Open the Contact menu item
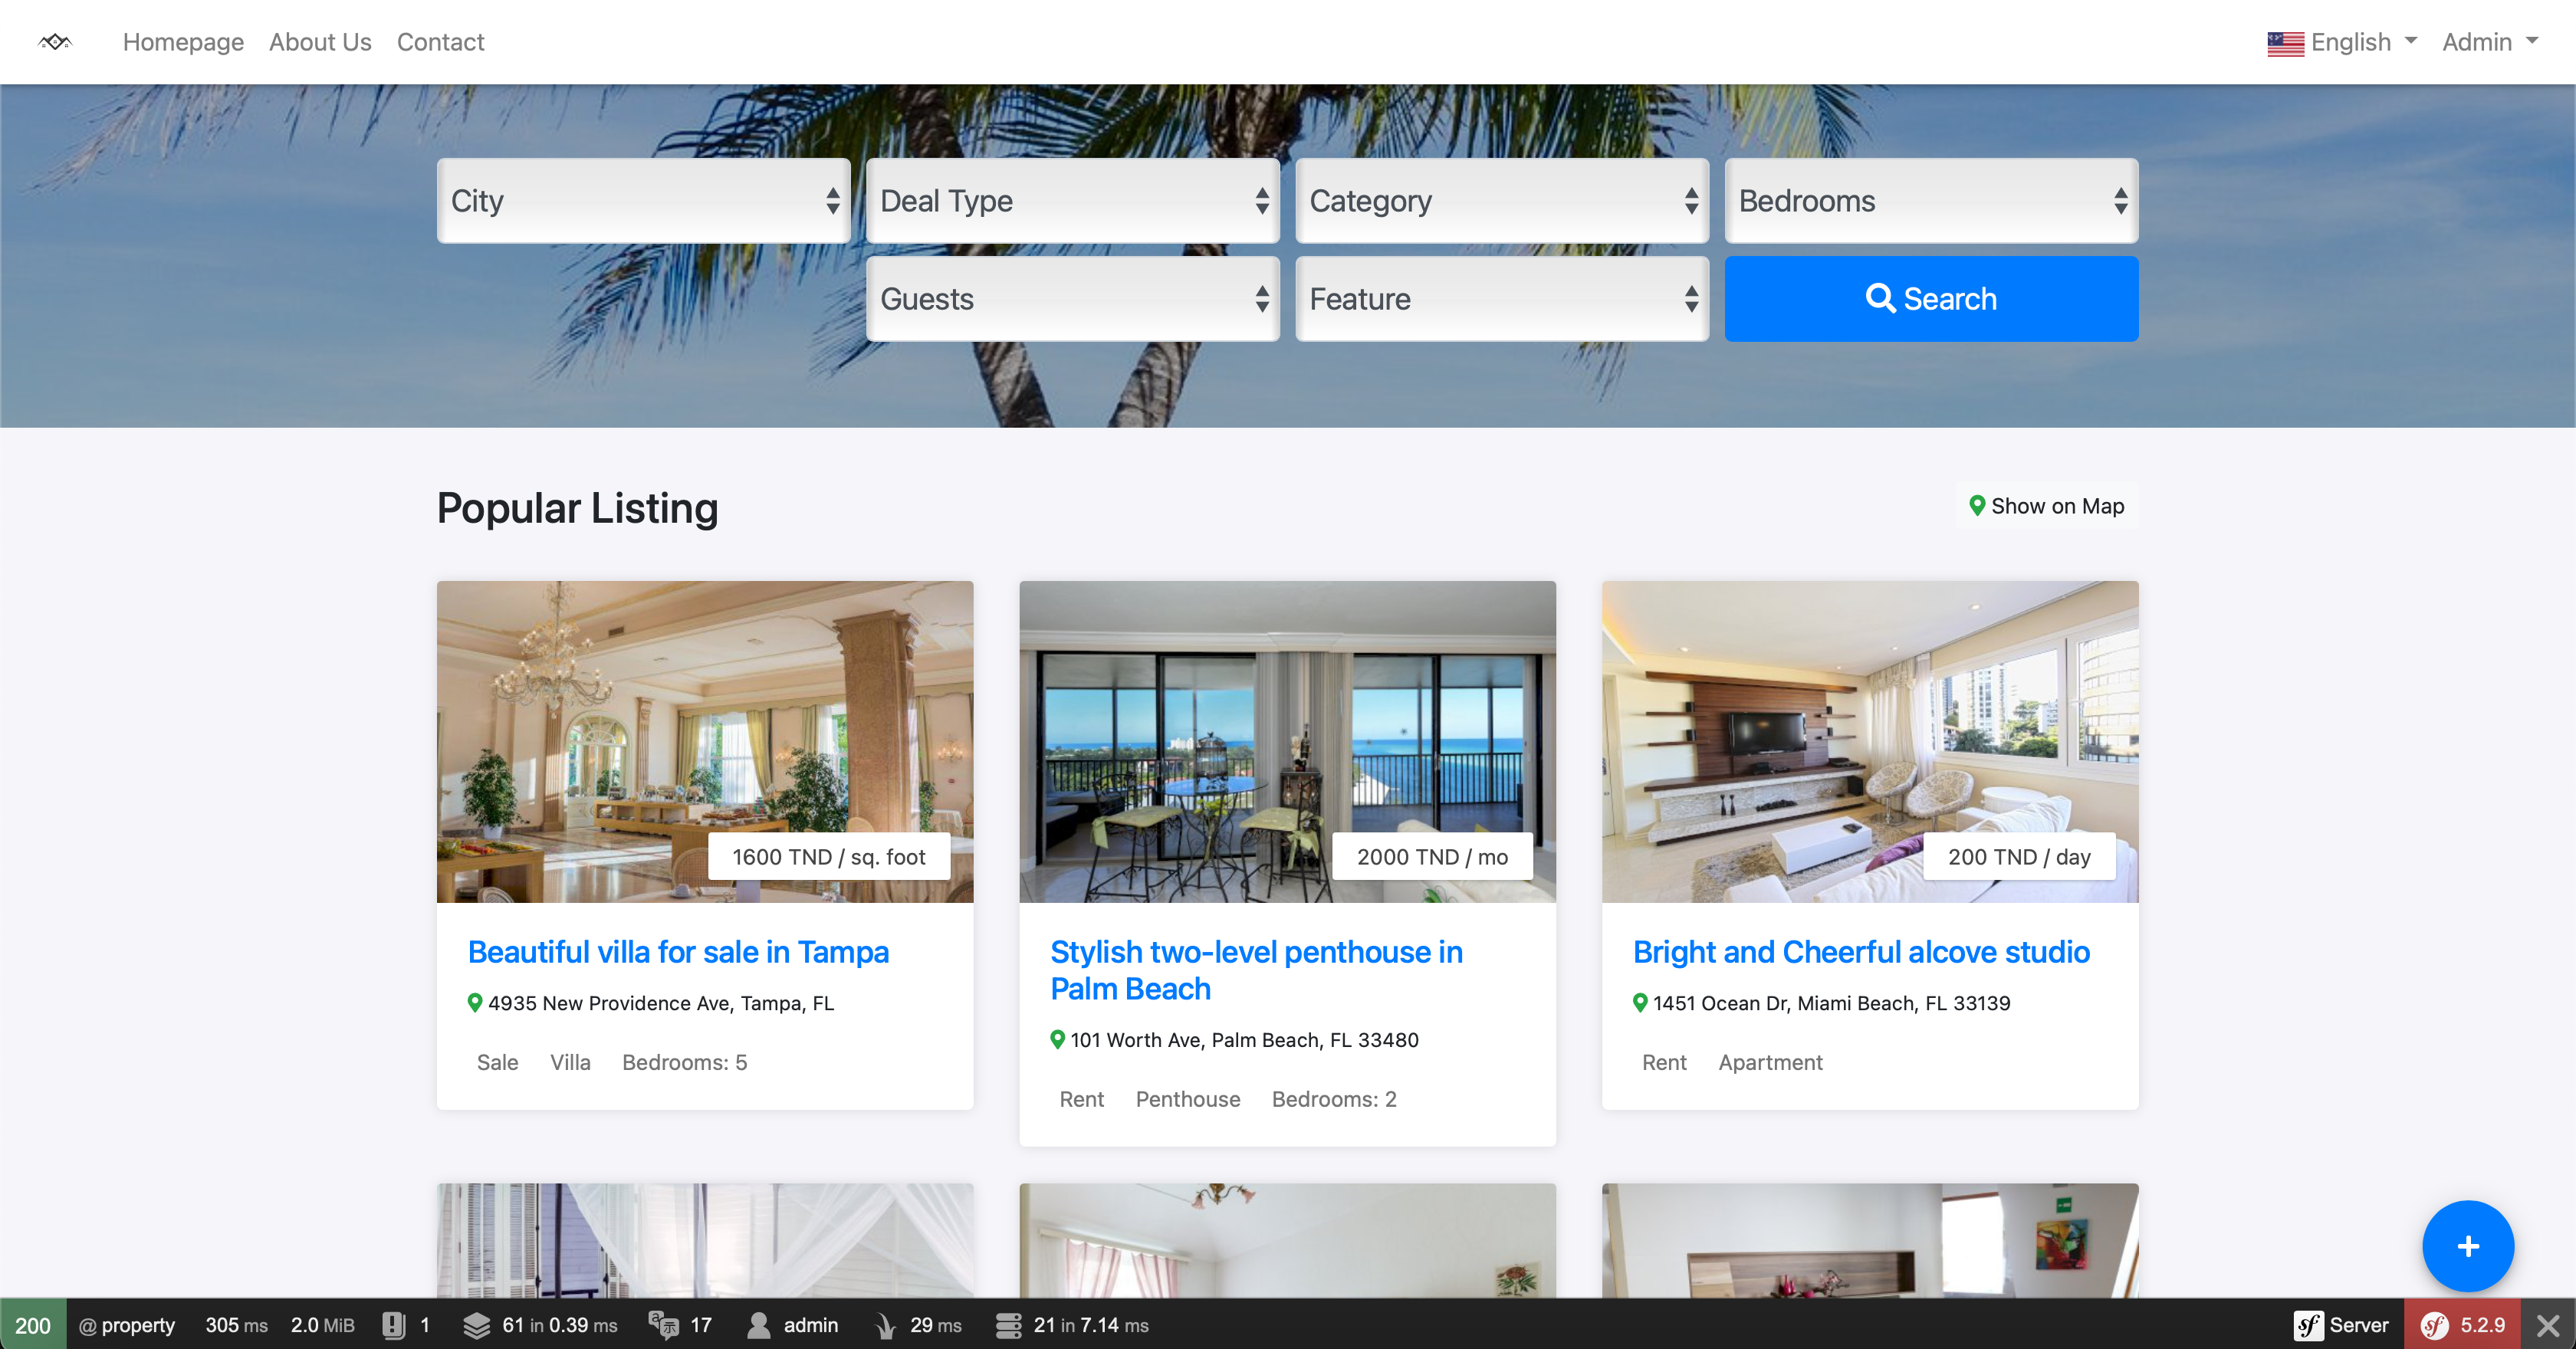2576x1349 pixels. click(440, 42)
